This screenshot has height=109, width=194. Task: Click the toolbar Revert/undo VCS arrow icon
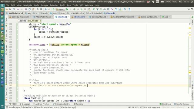[112, 9]
